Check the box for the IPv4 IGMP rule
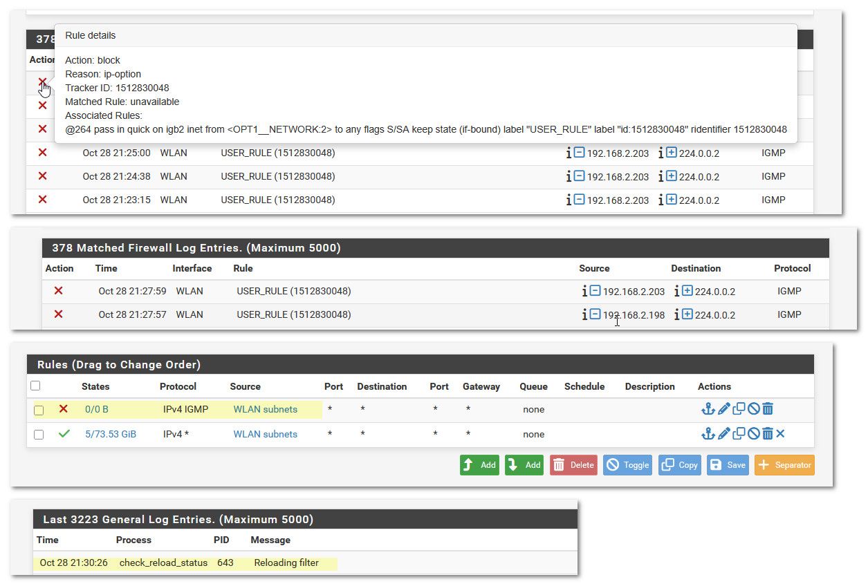The width and height of the screenshot is (868, 586). pyautogui.click(x=39, y=410)
